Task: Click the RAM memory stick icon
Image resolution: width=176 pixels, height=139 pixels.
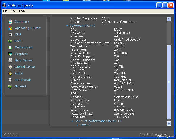Action: (10, 41)
